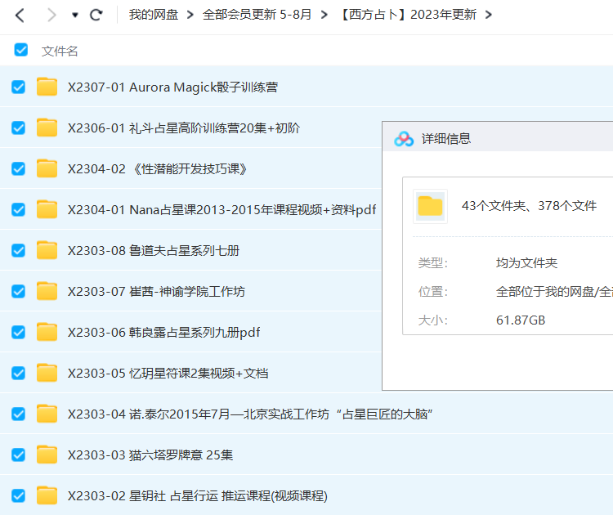Viewport: 613px width, 515px height.
Task: Go to 我的网盘 in breadcrumb
Action: pos(153,15)
